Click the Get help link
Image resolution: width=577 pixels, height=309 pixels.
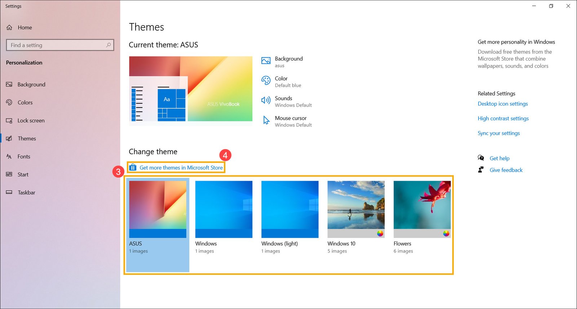(x=499, y=158)
